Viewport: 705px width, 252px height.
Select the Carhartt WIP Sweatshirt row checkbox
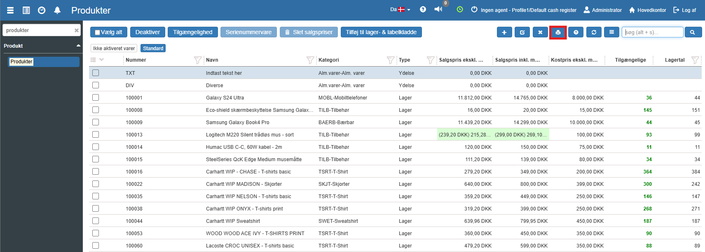(x=96, y=221)
